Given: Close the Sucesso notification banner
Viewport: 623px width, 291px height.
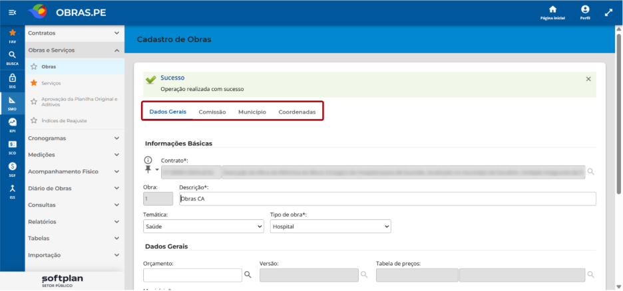Looking at the screenshot, I should pos(588,79).
